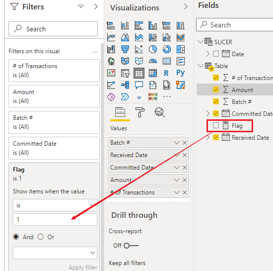Select the Stacked column chart visual
This screenshot has width=273, height=271.
tap(125, 25)
